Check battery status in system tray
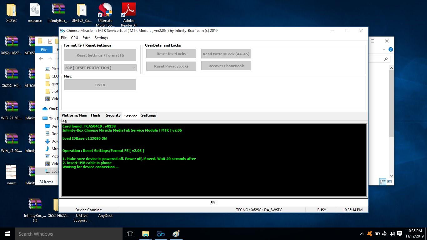Screen dimensions: 427x240 (x=377, y=234)
